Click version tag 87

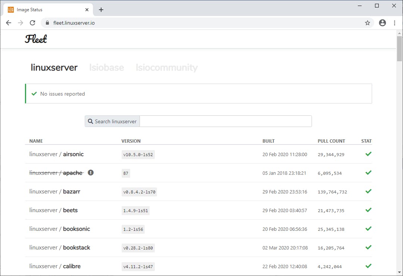pos(126,173)
